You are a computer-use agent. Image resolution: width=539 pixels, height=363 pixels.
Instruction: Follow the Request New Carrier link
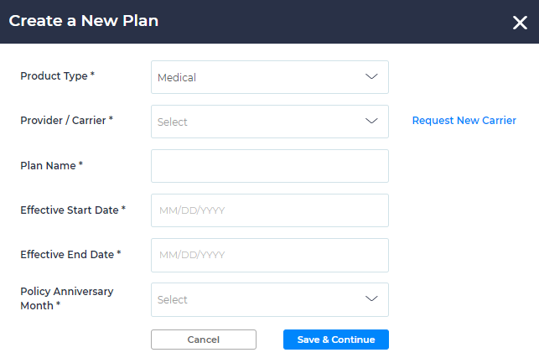(x=464, y=121)
